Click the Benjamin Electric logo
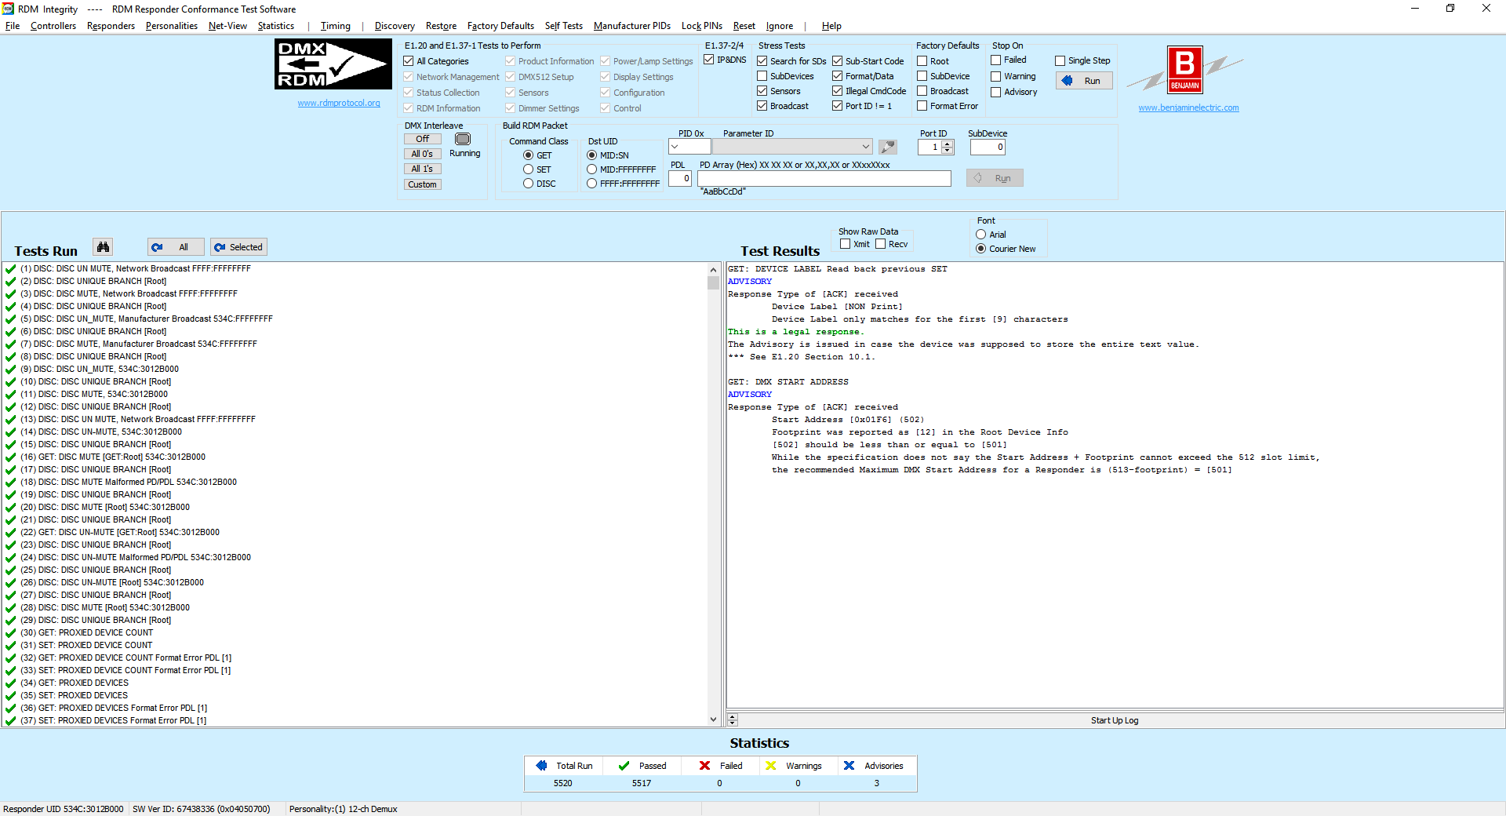The image size is (1506, 816). [1184, 70]
